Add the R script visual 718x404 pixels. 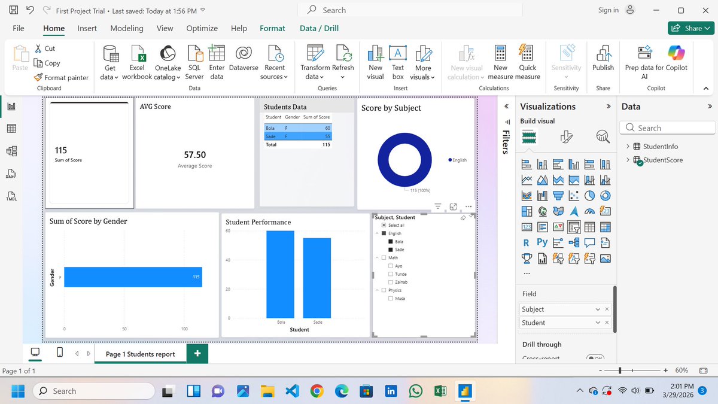click(x=527, y=242)
